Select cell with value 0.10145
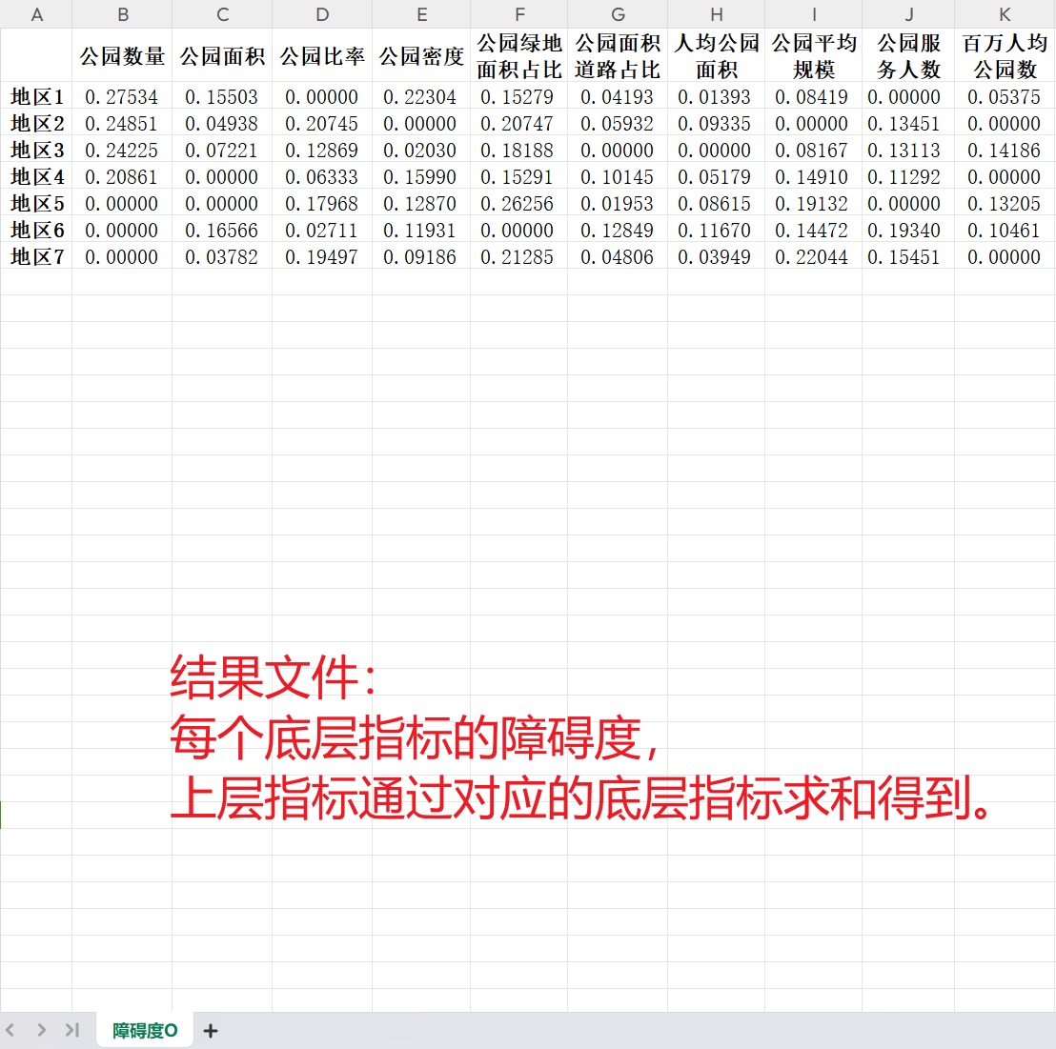The width and height of the screenshot is (1056, 1049). (x=618, y=177)
